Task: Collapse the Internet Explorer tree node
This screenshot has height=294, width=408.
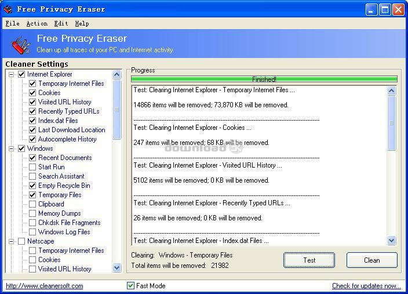Action: (x=11, y=74)
